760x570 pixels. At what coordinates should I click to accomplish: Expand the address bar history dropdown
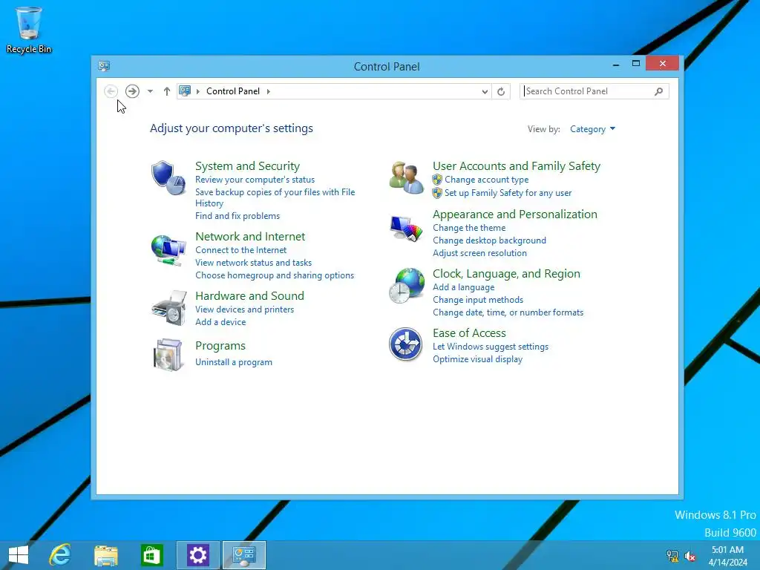point(484,91)
